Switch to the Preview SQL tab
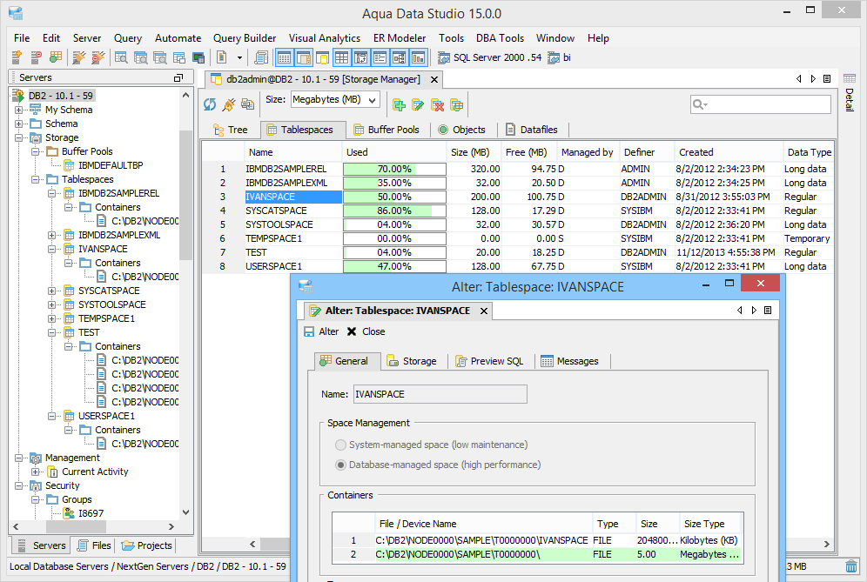The width and height of the screenshot is (867, 582). [489, 361]
